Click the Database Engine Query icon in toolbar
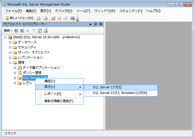194x138 pixels. [39, 18]
